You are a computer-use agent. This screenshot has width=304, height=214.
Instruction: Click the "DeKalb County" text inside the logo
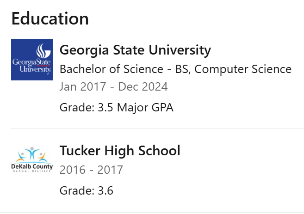(x=32, y=166)
